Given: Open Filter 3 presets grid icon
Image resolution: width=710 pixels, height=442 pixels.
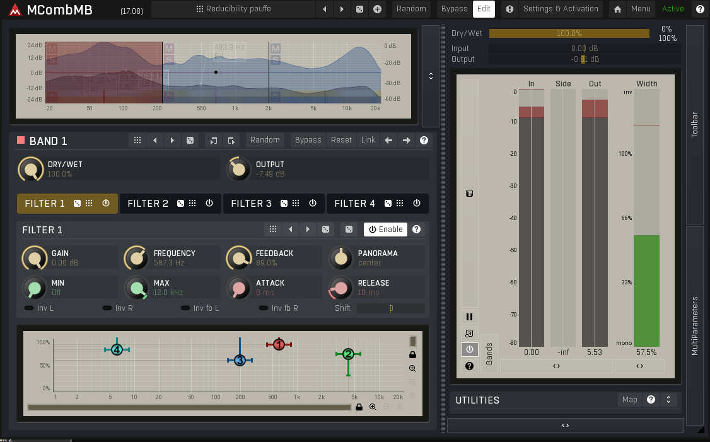Looking at the screenshot, I should point(296,203).
